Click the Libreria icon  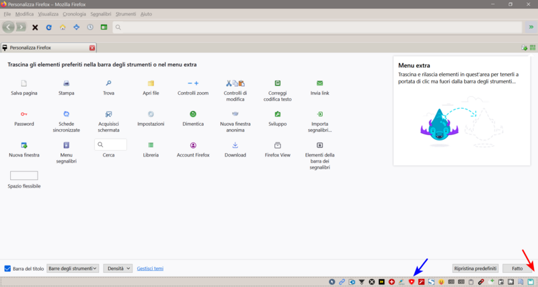click(151, 145)
